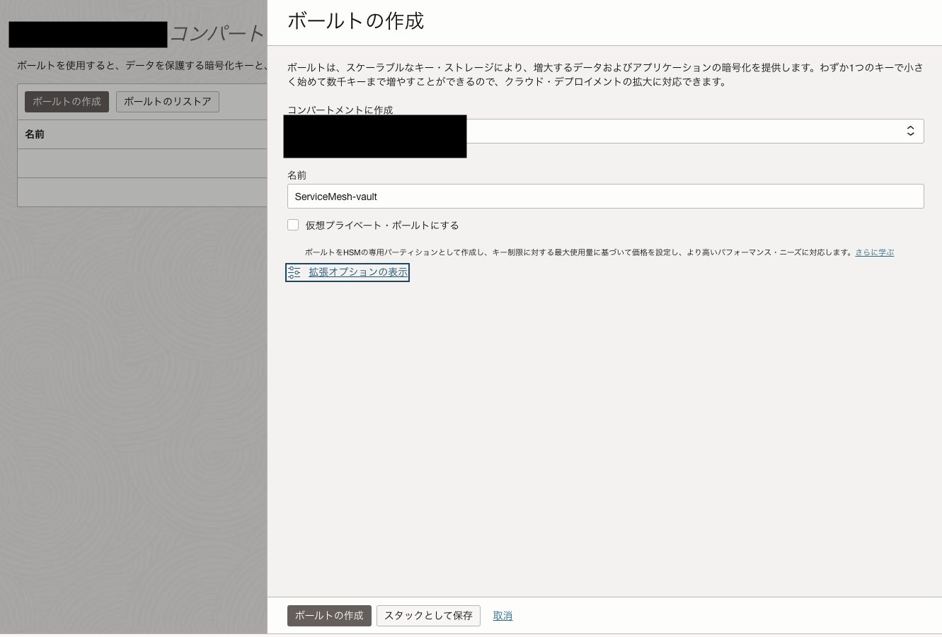Click the dimmed background to dismiss the panel
Screen dimensions: 942x637
(x=134, y=424)
